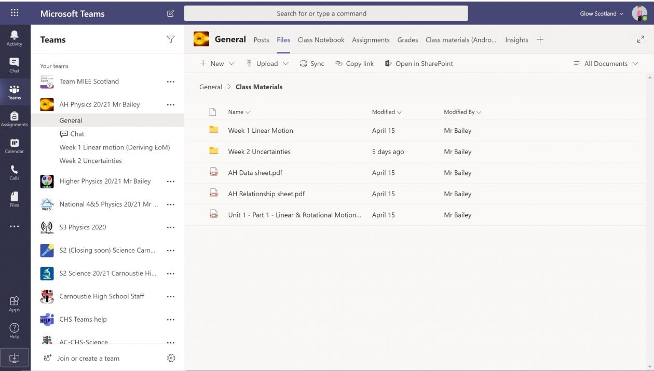The image size is (654, 371).
Task: Sort by the Name column header
Action: [x=239, y=112]
